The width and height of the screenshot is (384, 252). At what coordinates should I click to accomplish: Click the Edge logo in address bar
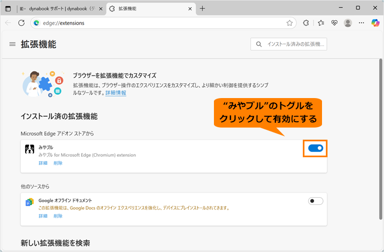(x=37, y=23)
